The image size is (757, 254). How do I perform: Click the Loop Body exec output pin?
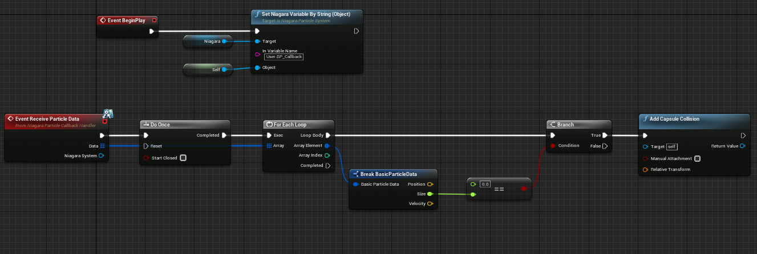[x=327, y=136]
